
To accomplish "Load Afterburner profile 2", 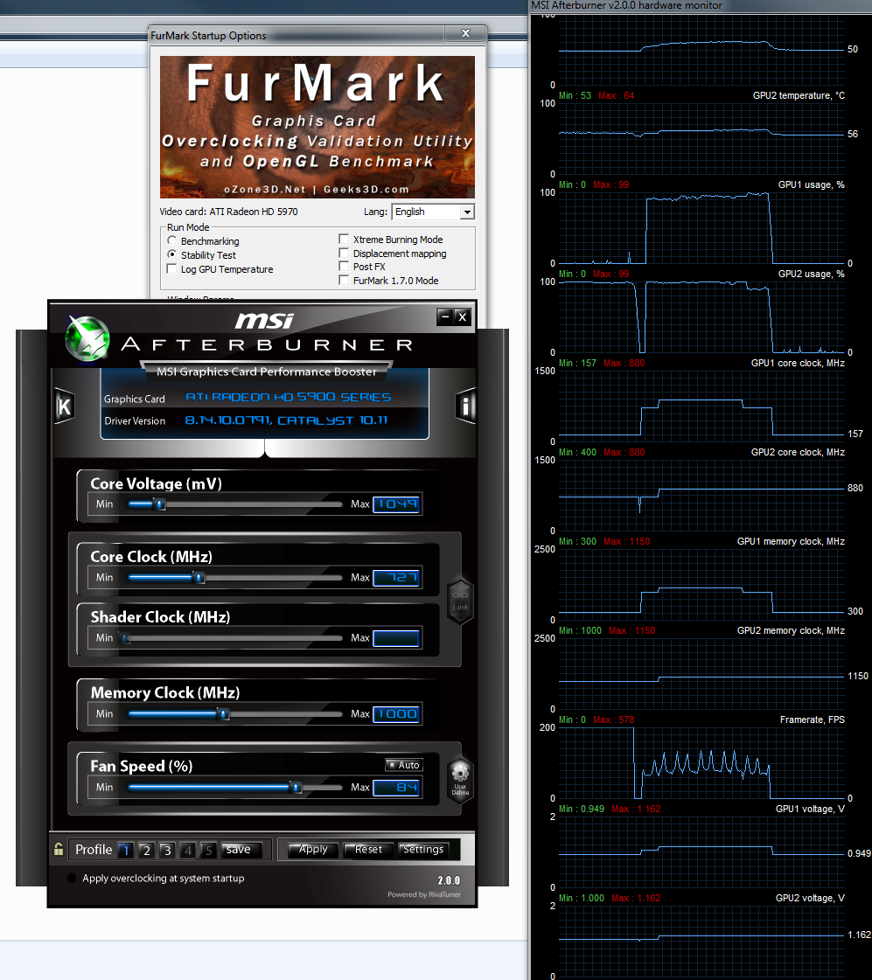I will tap(146, 850).
